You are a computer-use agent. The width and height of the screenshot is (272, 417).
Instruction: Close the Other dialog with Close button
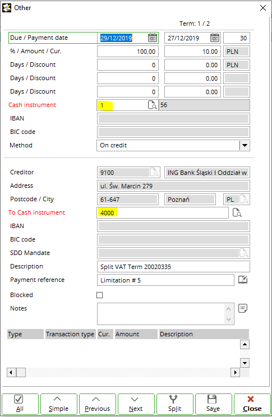(x=252, y=404)
